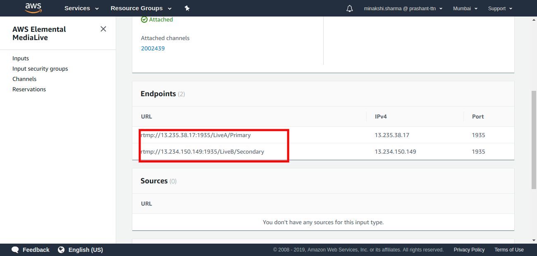Screen dimensions: 537x256
Task: Click the globe language icon
Action: click(x=61, y=250)
